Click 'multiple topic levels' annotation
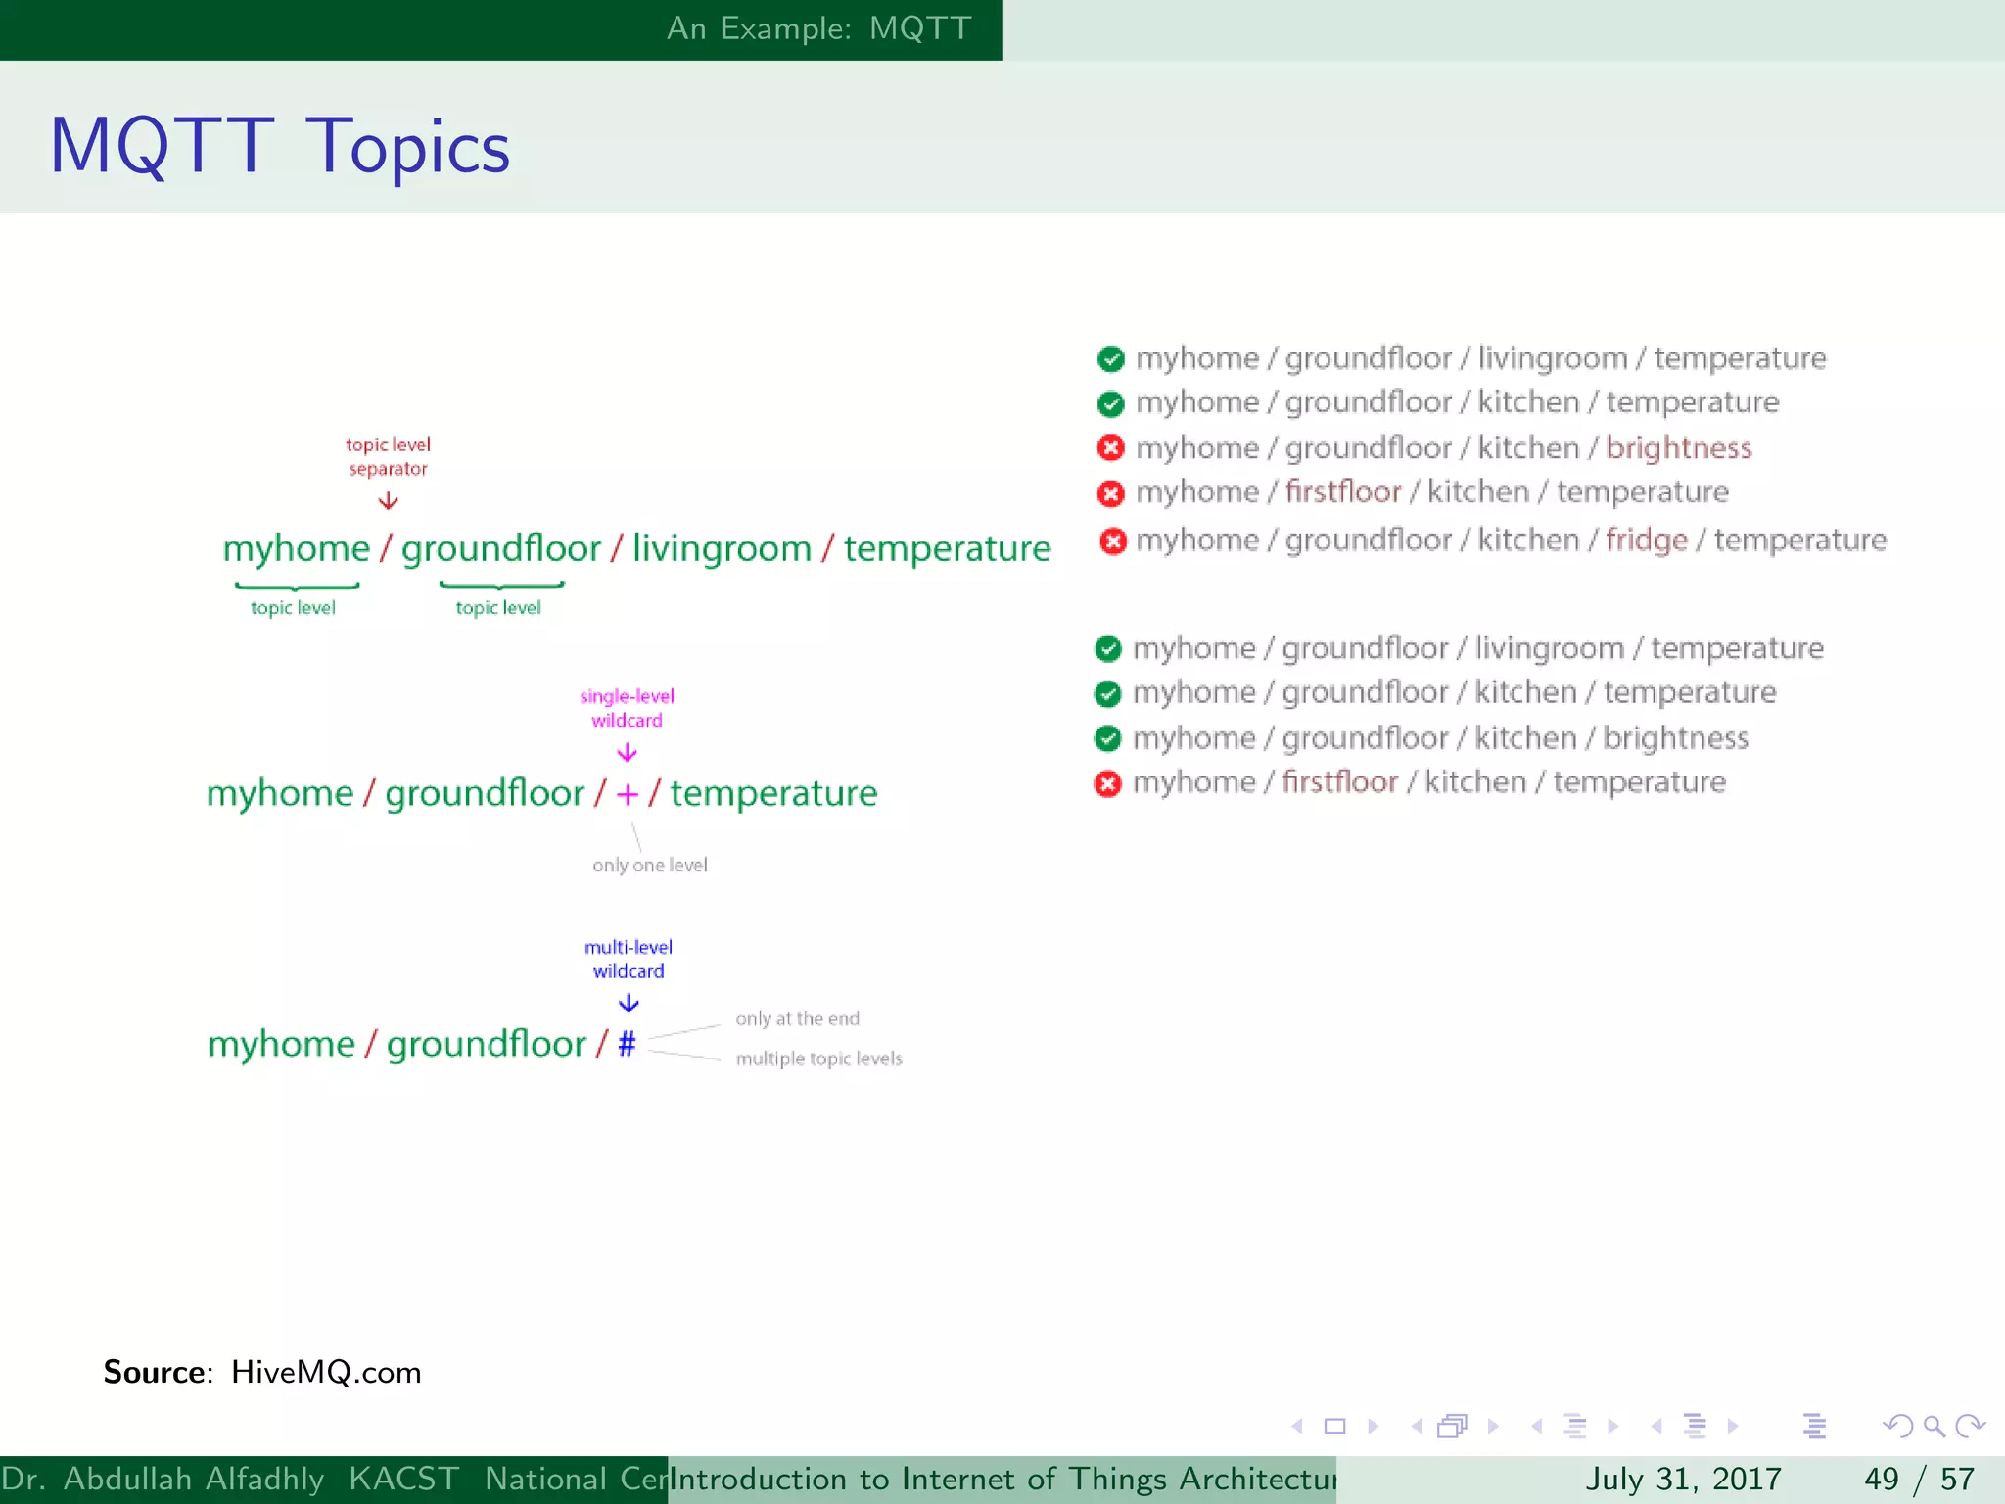This screenshot has height=1504, width=2005. click(x=818, y=1058)
